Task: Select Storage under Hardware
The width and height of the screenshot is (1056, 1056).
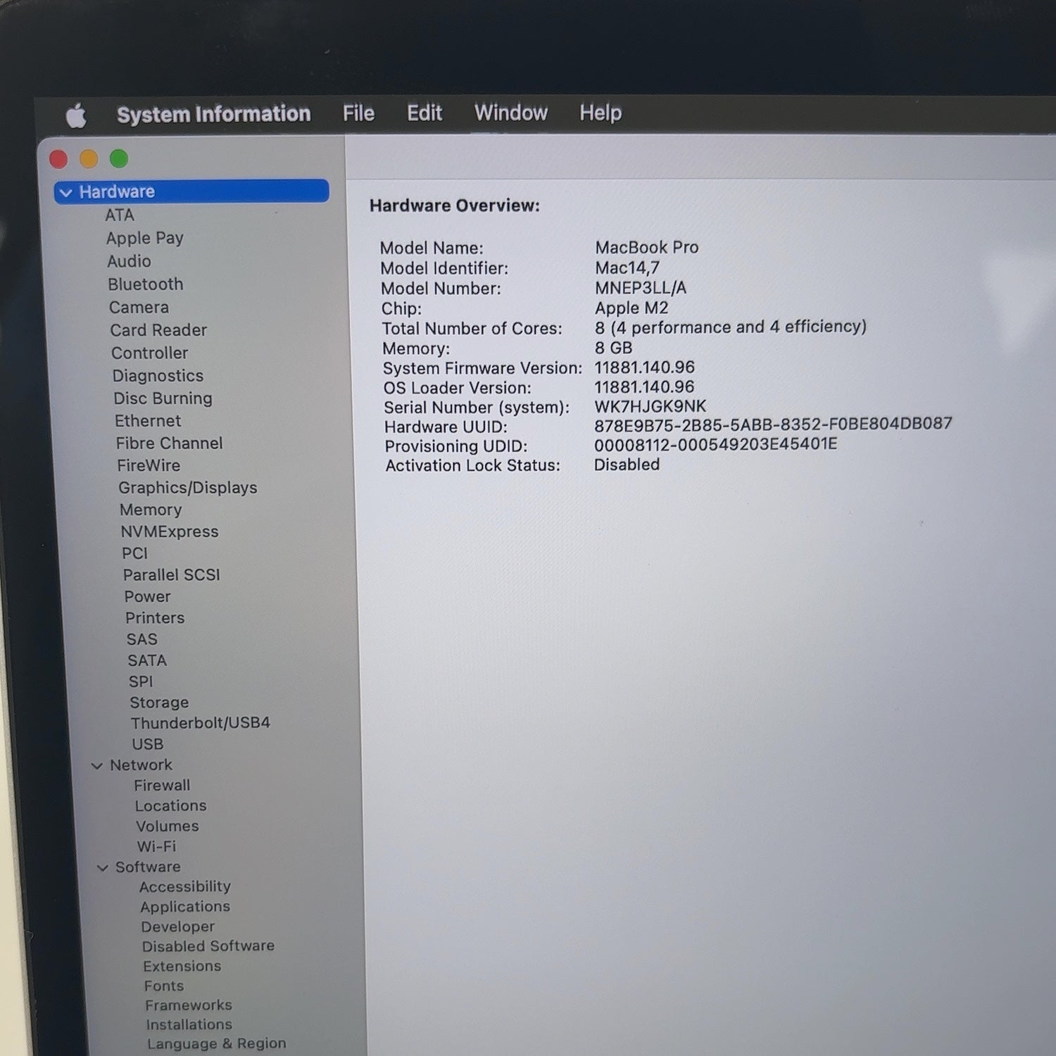Action: 159,703
